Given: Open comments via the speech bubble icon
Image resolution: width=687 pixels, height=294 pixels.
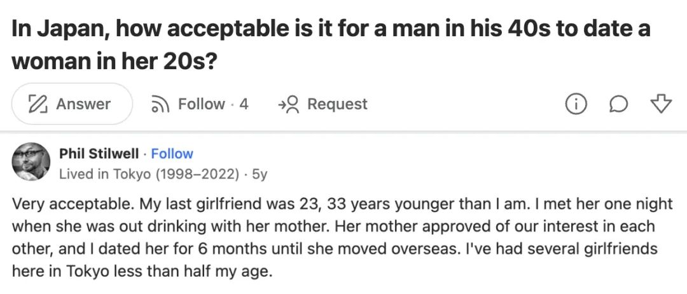Looking at the screenshot, I should click(619, 104).
